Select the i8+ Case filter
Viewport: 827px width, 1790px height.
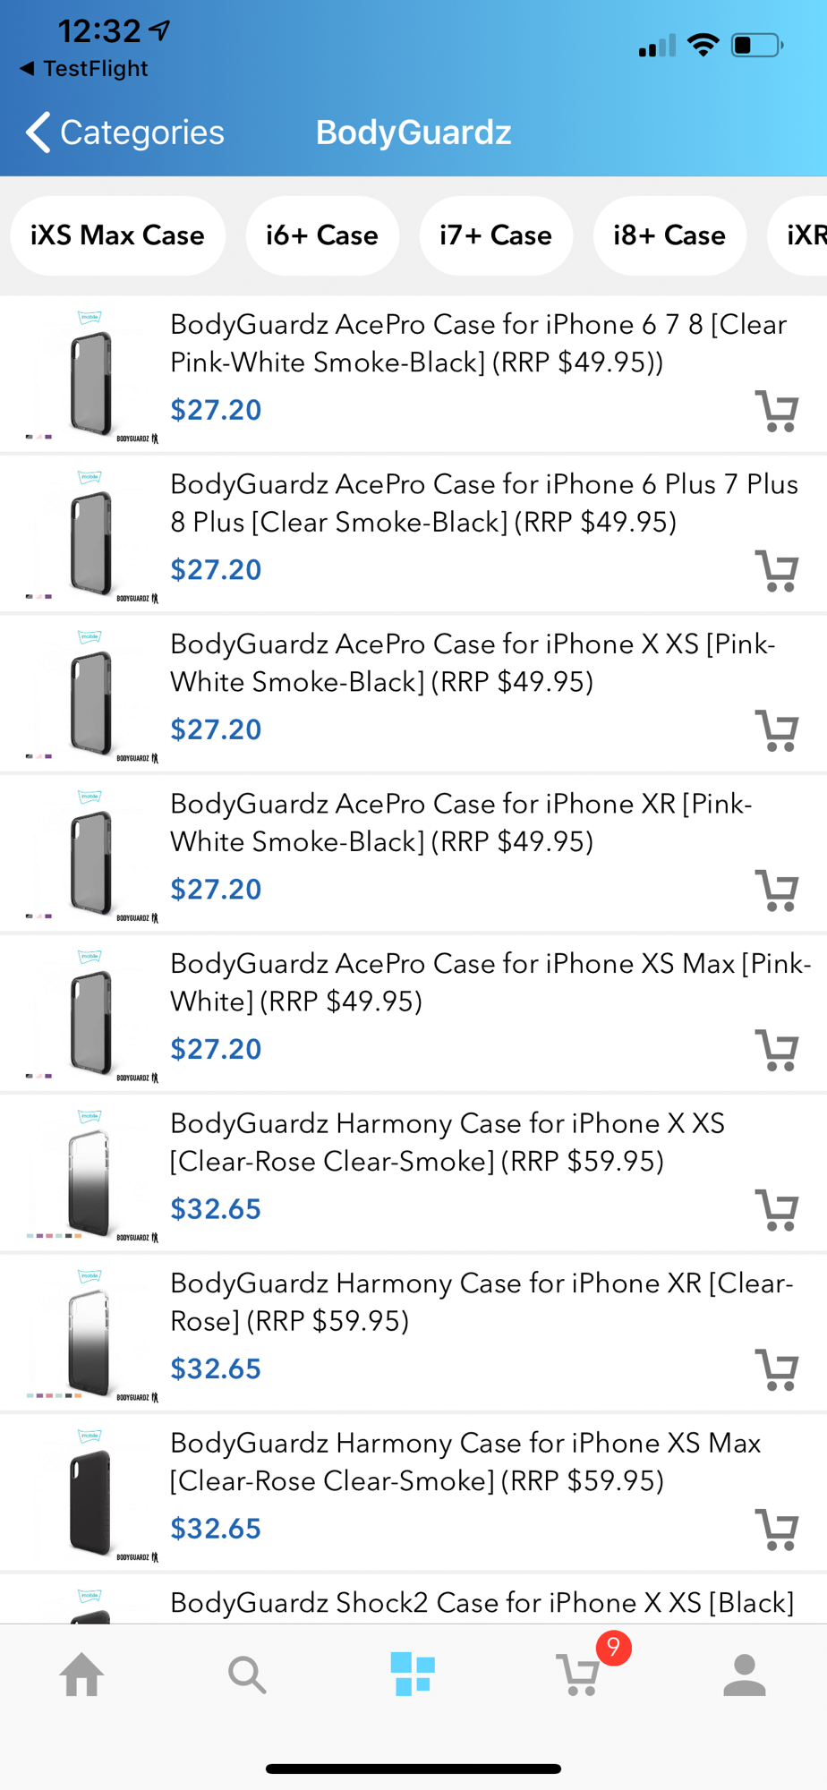(x=669, y=235)
